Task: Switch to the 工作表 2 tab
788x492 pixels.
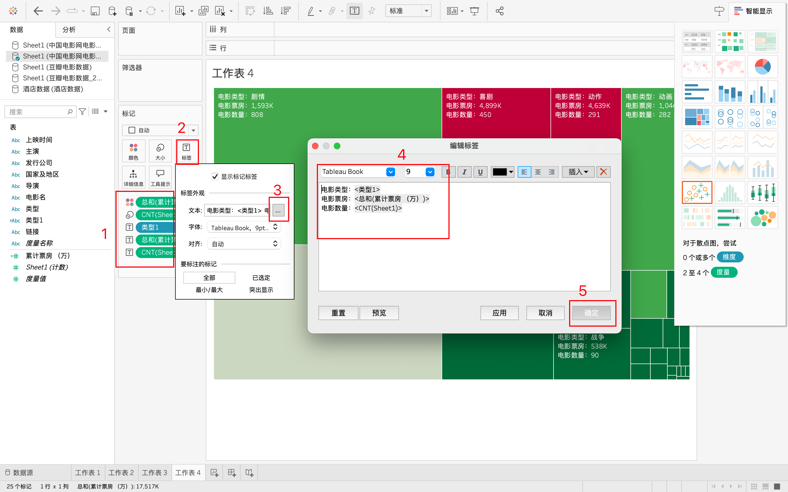Action: [121, 473]
